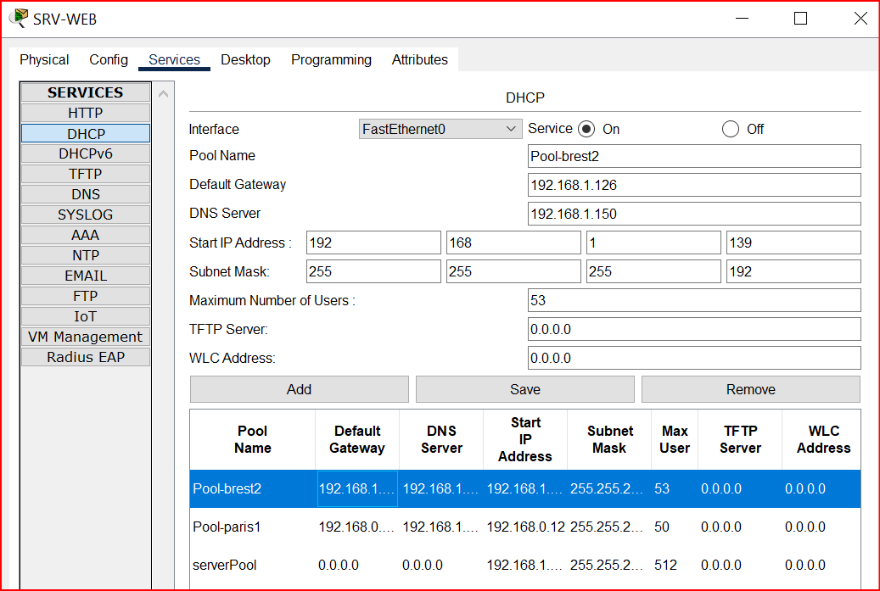Select the Pool-brest2 row
880x591 pixels.
pos(524,488)
